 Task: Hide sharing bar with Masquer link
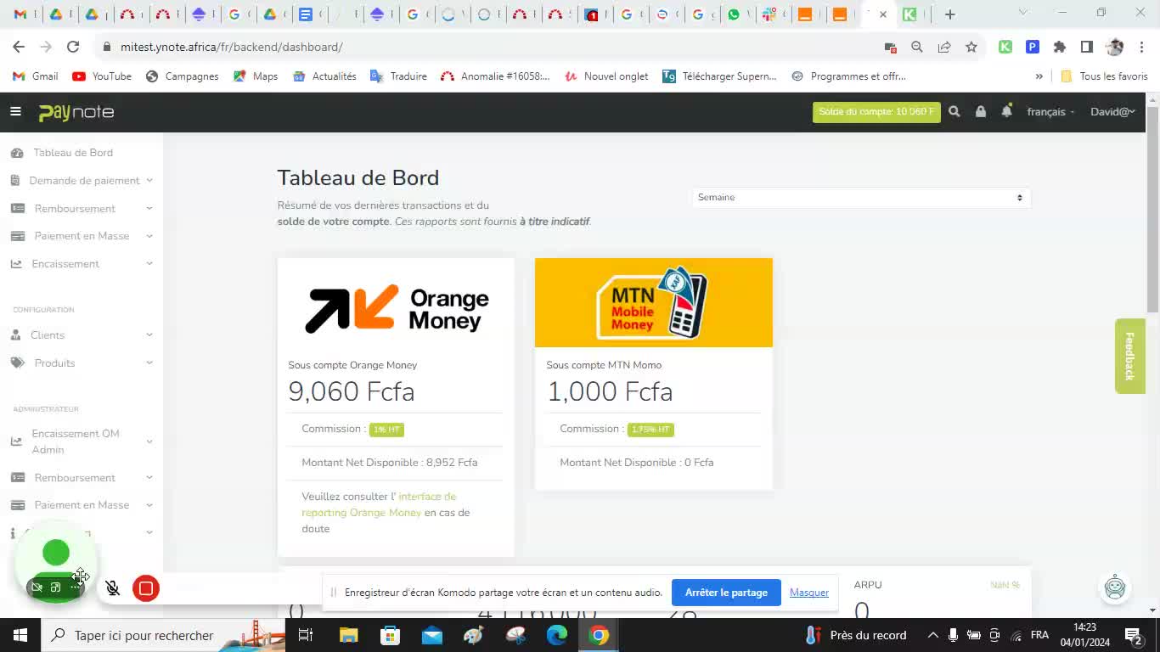coord(808,593)
